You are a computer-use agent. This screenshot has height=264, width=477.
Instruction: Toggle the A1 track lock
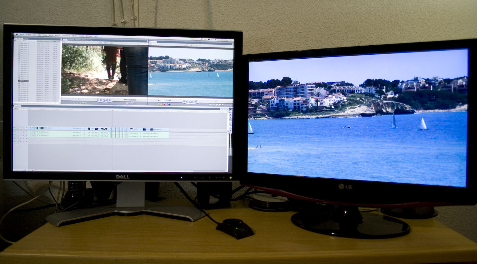click(24, 132)
